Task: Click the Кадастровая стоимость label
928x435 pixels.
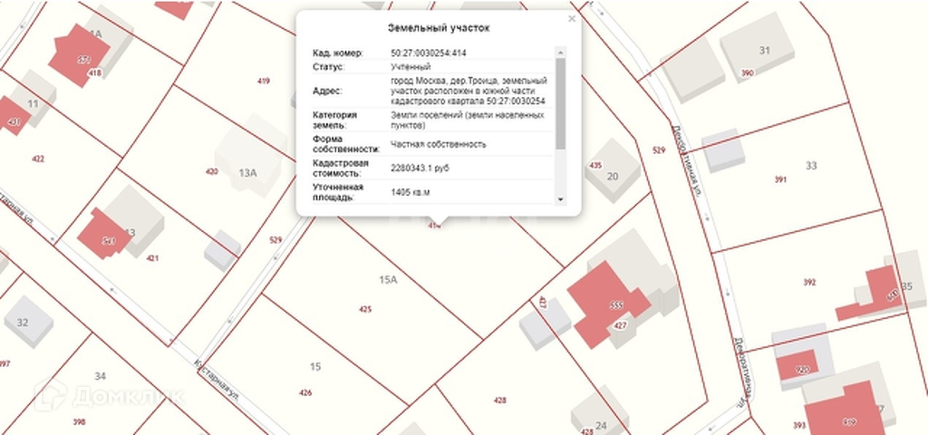Action: point(341,169)
